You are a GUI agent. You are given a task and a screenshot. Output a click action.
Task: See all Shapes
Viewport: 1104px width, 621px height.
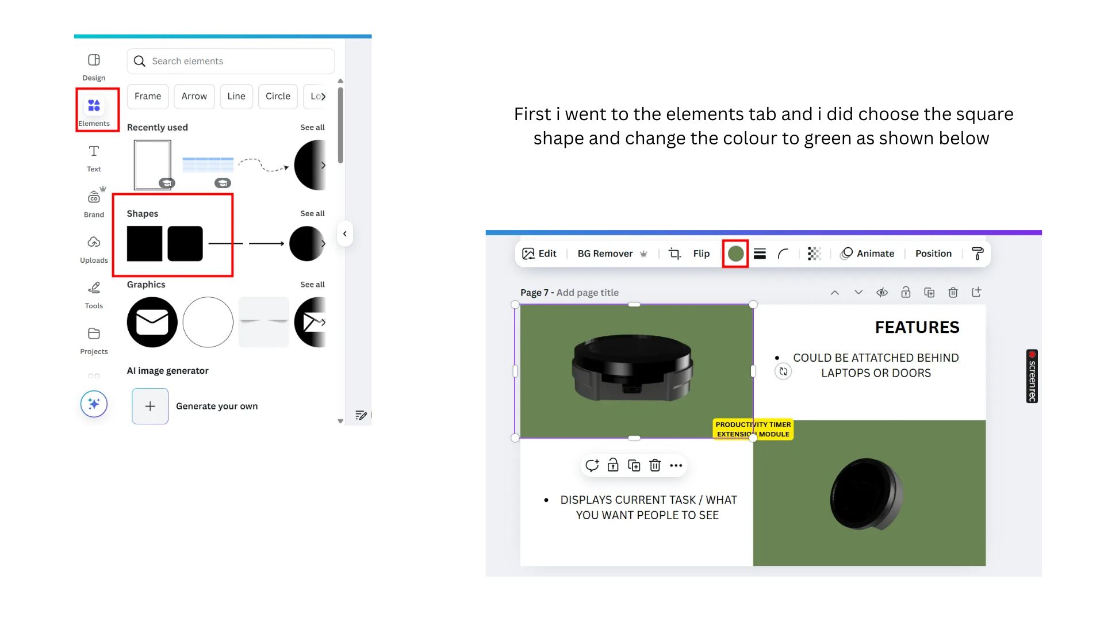[312, 213]
